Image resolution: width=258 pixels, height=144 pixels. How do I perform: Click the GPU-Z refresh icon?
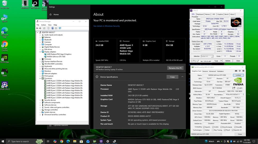(240, 71)
